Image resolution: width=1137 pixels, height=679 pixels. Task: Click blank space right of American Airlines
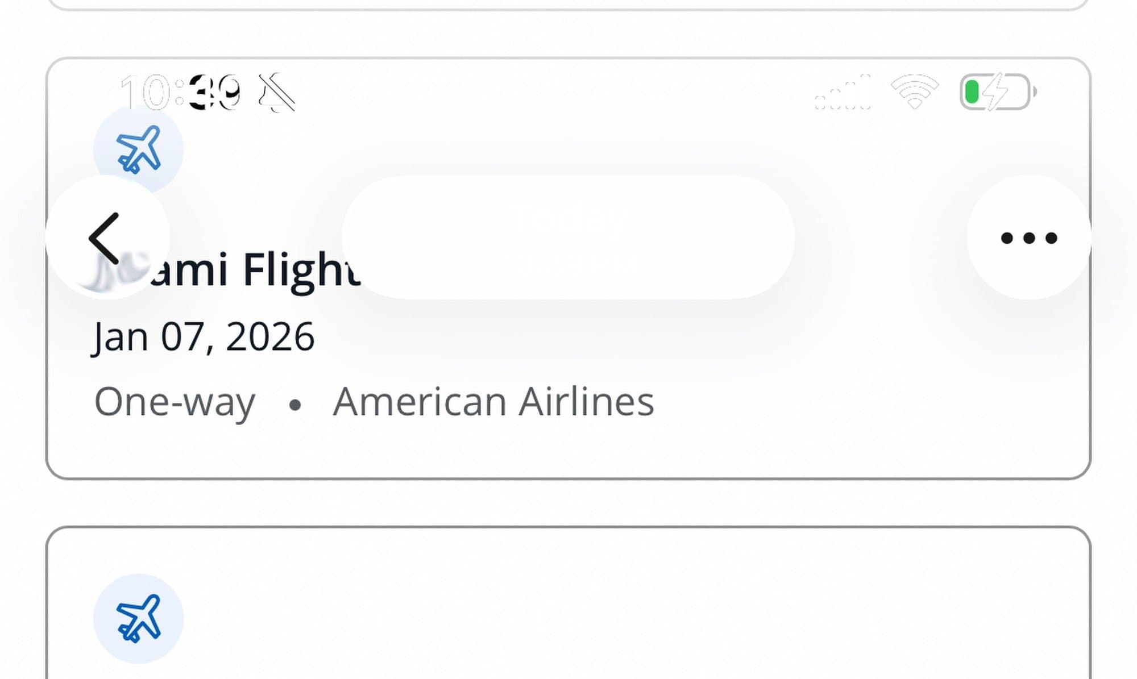pos(853,402)
